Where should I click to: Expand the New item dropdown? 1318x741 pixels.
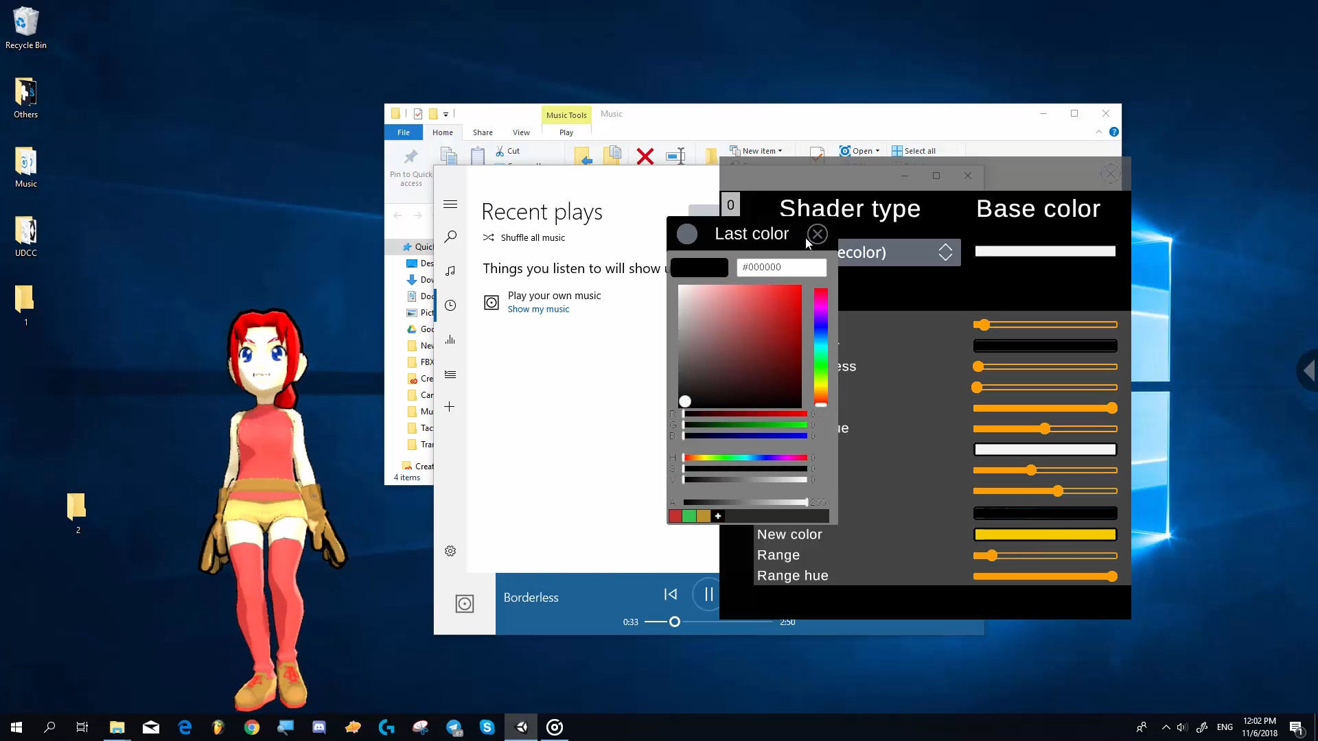[779, 150]
